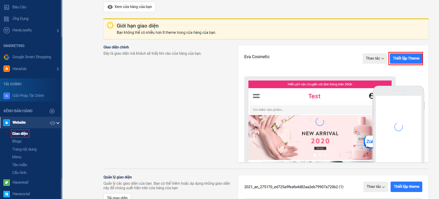Click Thiết lập theme for 2021_an theme
The width and height of the screenshot is (439, 199).
click(x=407, y=187)
